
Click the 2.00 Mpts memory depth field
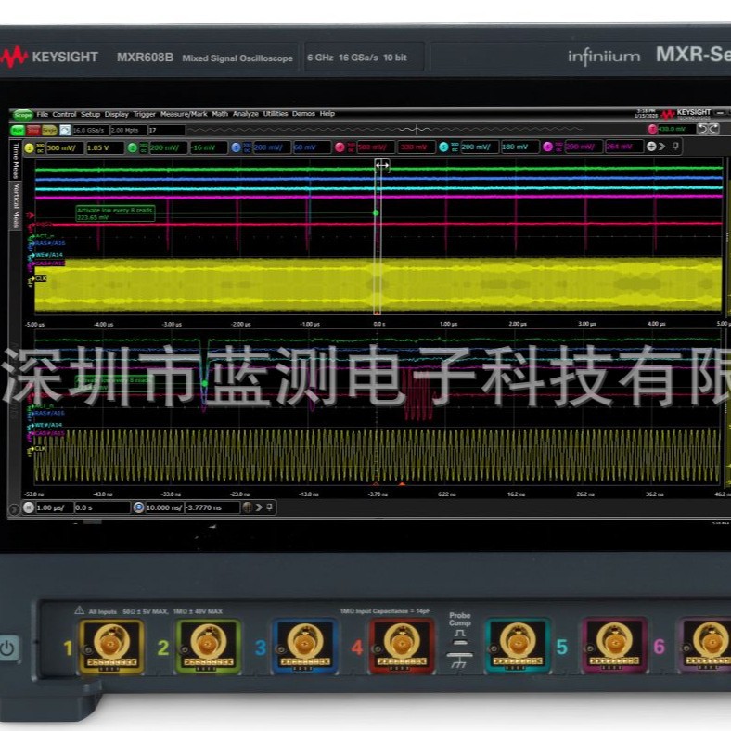(128, 131)
